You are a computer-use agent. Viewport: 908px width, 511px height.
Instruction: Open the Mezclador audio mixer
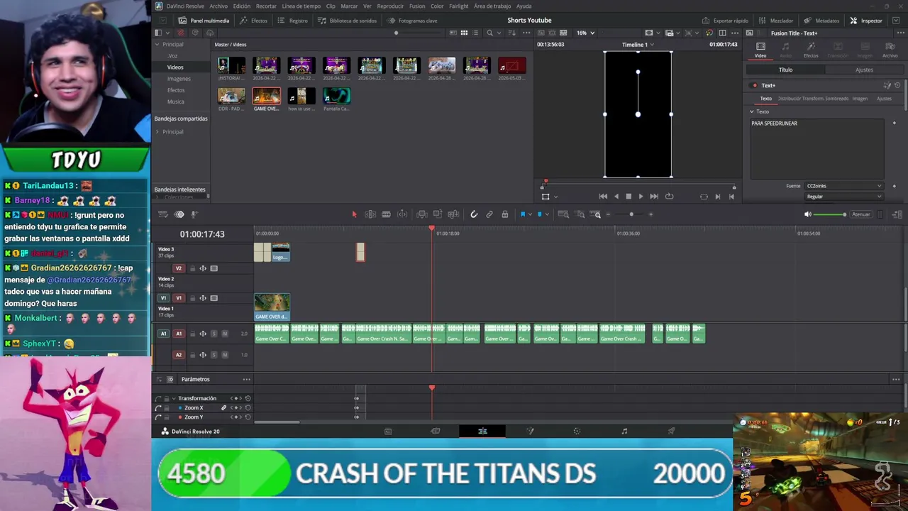776,21
